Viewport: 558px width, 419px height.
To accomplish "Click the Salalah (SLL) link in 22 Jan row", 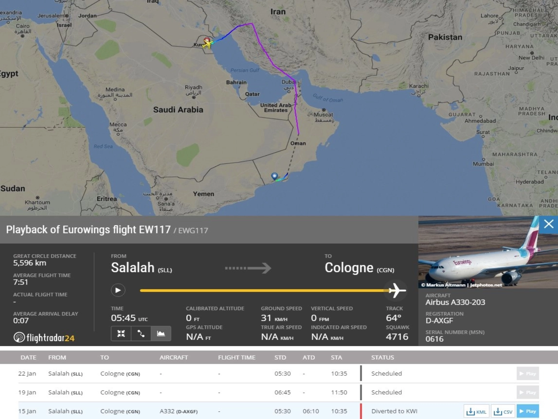I will [65, 374].
